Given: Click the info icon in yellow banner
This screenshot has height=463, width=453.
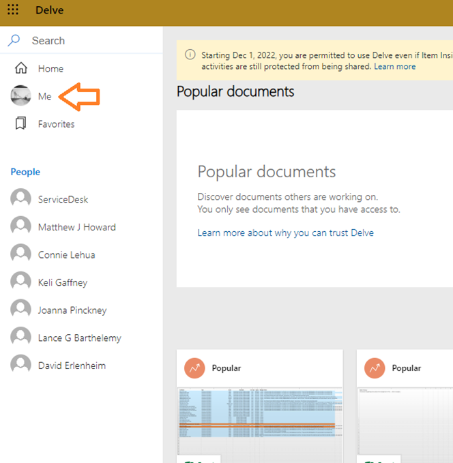Looking at the screenshot, I should [x=189, y=55].
